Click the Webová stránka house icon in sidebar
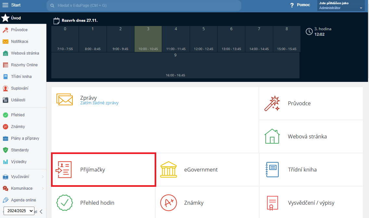Screen dimensions: 369x218 tap(5, 53)
